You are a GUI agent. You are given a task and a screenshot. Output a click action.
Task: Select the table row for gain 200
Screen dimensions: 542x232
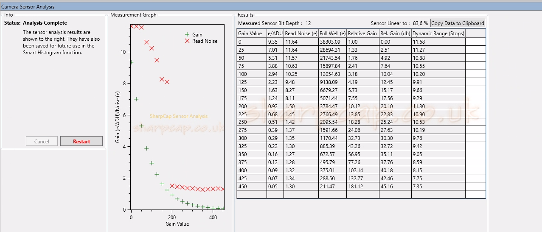click(361, 106)
